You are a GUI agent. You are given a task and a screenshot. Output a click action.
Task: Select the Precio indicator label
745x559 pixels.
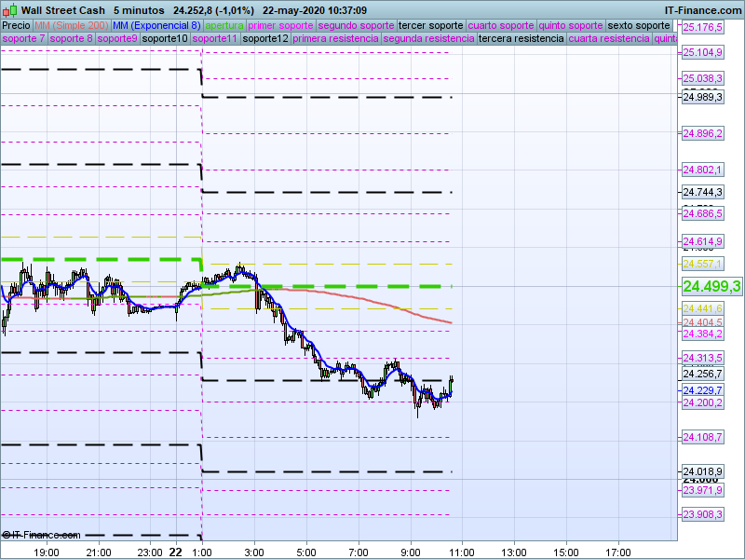16,25
